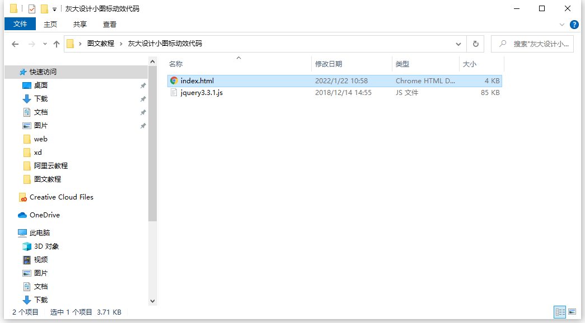Go up one folder level with up arrow
Viewport: 585px width, 323px height.
coord(58,44)
